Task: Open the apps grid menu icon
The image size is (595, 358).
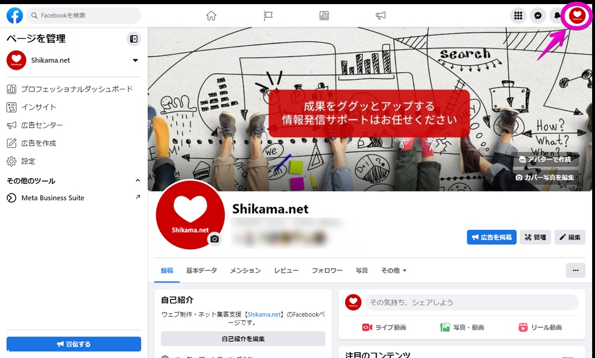Action: pyautogui.click(x=518, y=16)
